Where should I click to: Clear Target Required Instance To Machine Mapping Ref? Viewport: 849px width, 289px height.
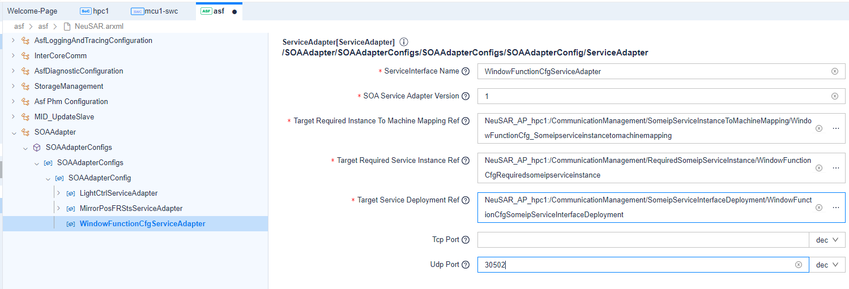(818, 128)
